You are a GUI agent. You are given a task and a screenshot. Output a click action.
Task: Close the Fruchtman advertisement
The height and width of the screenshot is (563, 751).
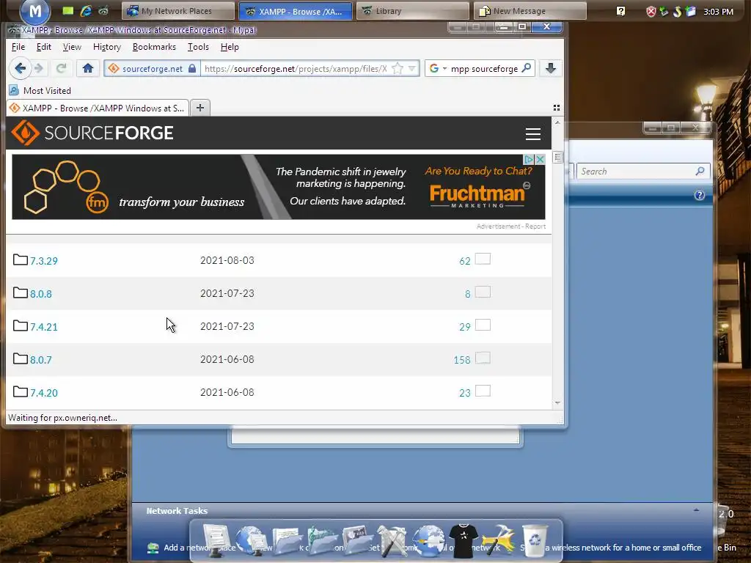pos(540,159)
